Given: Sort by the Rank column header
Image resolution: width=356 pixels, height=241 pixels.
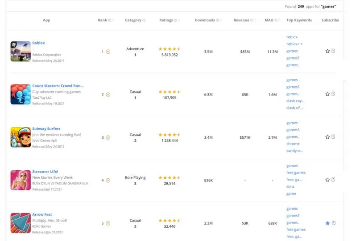Looking at the screenshot, I should click(x=103, y=20).
